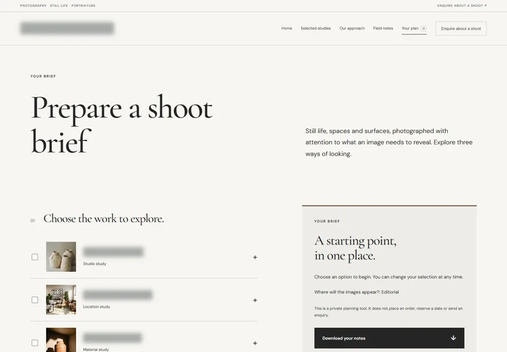Open the Home navigation link
This screenshot has width=507, height=352.
(x=286, y=28)
